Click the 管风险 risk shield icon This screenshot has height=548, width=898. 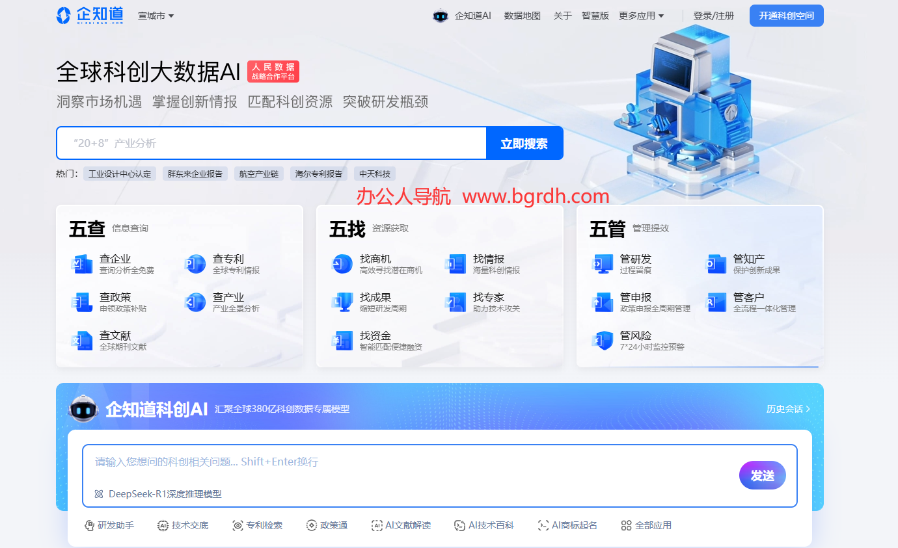pos(603,340)
